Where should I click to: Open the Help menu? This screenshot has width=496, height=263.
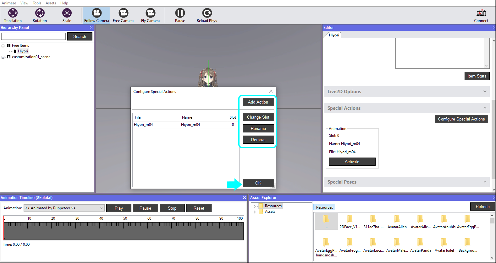coord(64,3)
